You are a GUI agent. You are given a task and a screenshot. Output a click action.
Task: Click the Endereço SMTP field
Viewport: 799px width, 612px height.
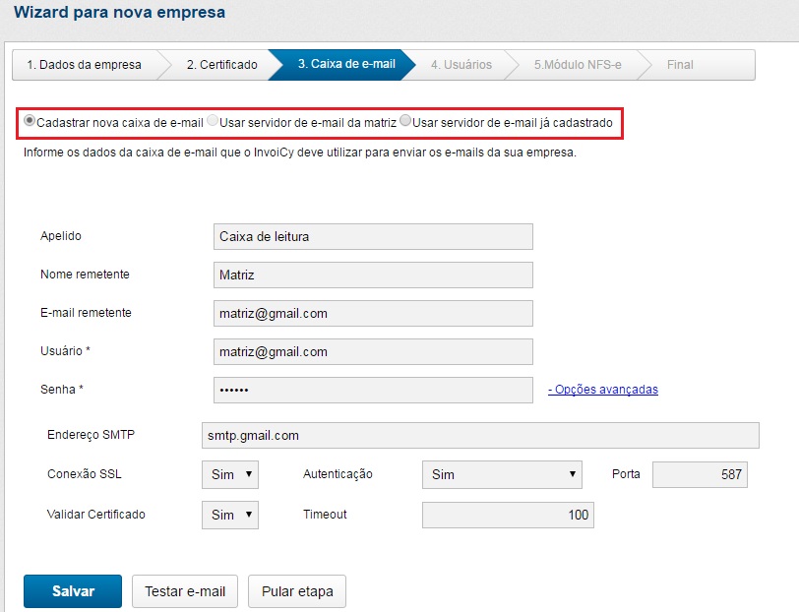click(479, 435)
